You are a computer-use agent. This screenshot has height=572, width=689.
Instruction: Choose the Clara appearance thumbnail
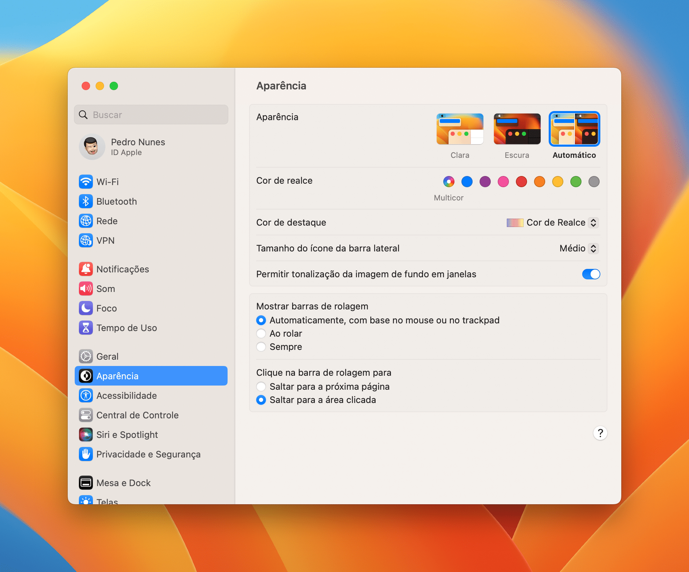[x=460, y=129]
